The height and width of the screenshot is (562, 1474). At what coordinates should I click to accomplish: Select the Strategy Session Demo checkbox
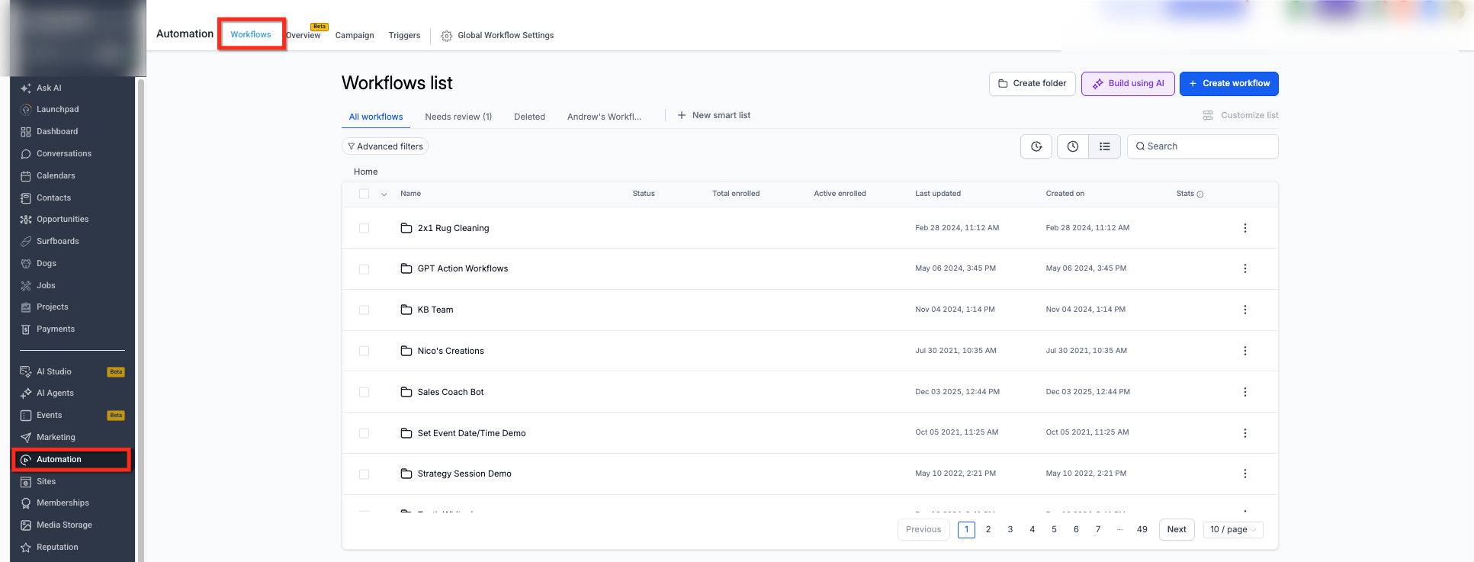click(364, 474)
